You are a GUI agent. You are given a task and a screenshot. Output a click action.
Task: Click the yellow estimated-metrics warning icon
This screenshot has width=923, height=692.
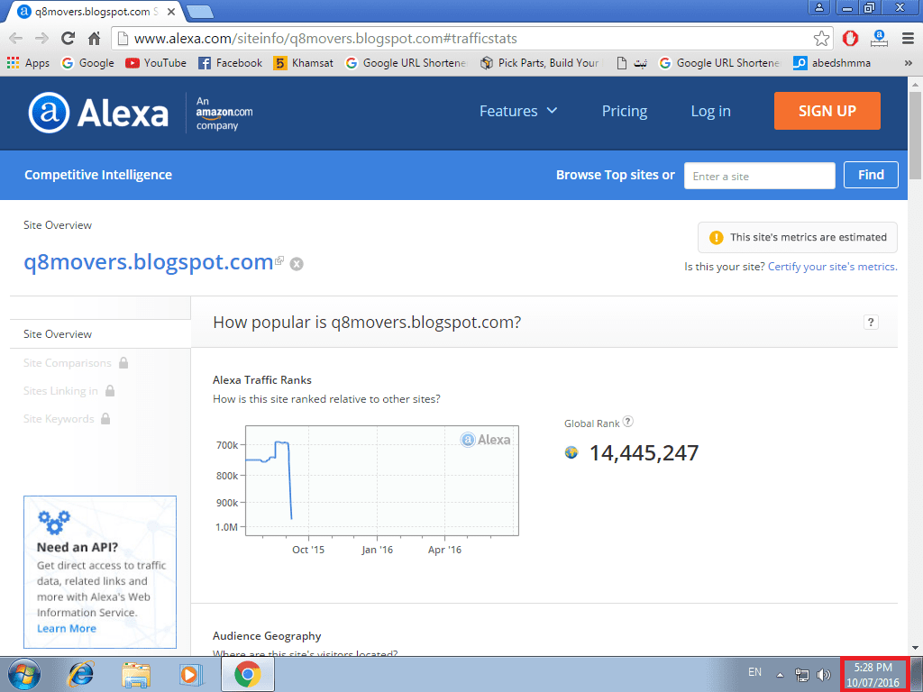716,237
